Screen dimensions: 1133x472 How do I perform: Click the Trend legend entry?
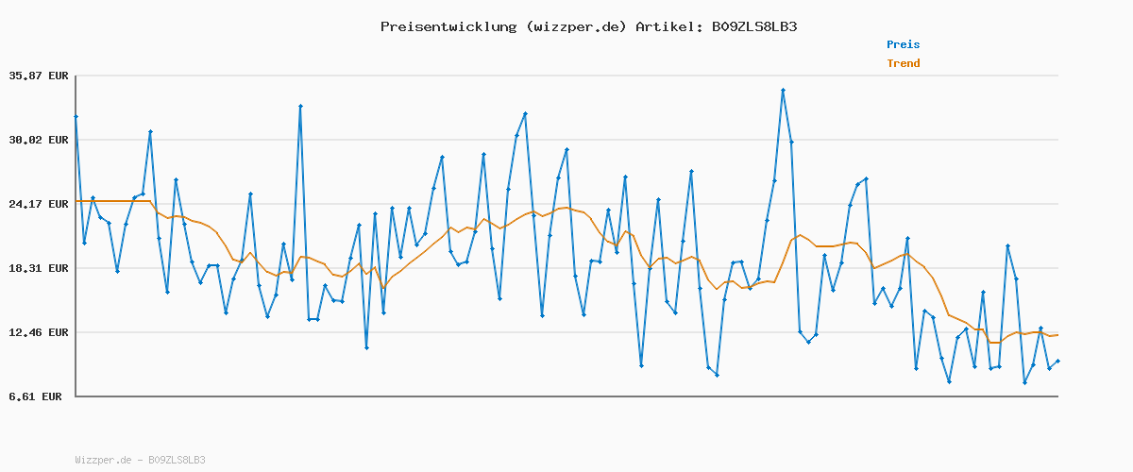[x=903, y=64]
